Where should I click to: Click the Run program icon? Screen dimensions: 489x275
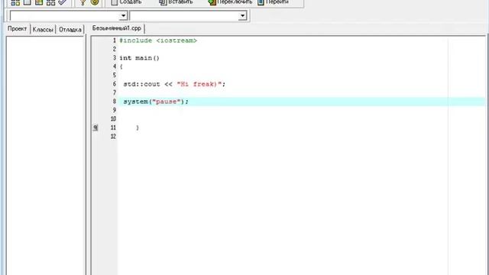click(x=28, y=2)
